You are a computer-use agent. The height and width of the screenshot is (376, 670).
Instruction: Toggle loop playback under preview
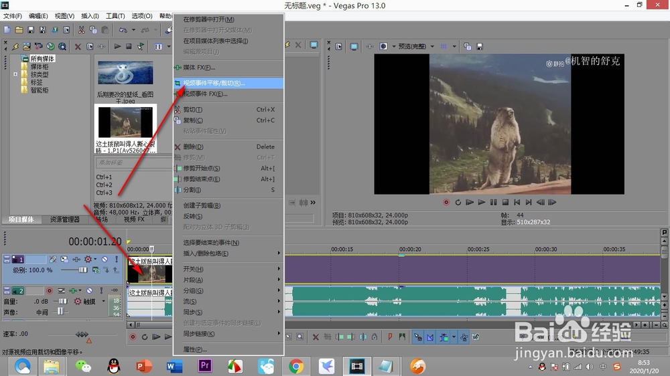pos(458,202)
